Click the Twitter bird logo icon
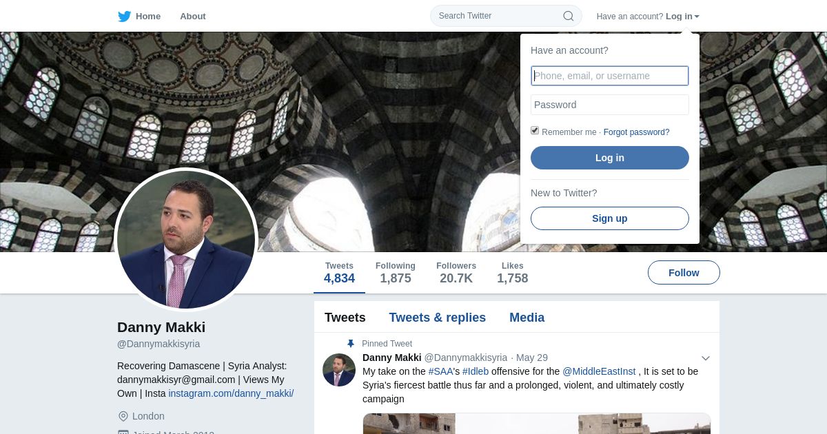This screenshot has width=827, height=434. [124, 16]
